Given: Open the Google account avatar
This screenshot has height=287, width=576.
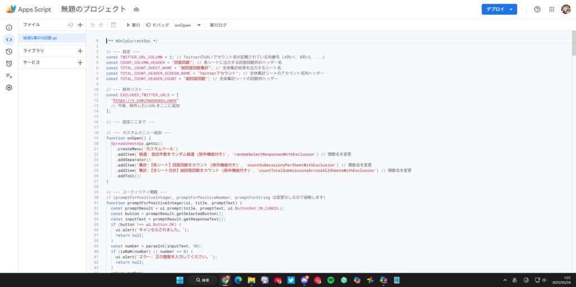Looking at the screenshot, I should (566, 10).
